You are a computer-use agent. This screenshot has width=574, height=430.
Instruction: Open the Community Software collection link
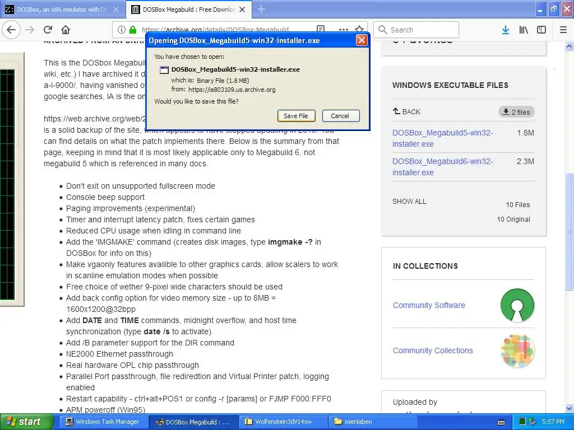click(x=429, y=305)
